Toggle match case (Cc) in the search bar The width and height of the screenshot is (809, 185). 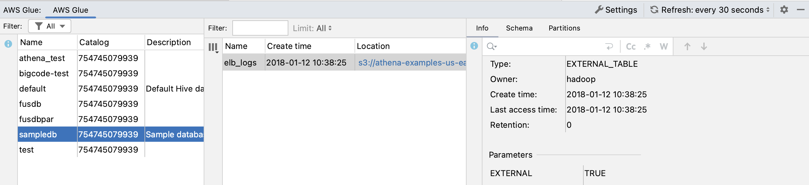click(x=631, y=46)
